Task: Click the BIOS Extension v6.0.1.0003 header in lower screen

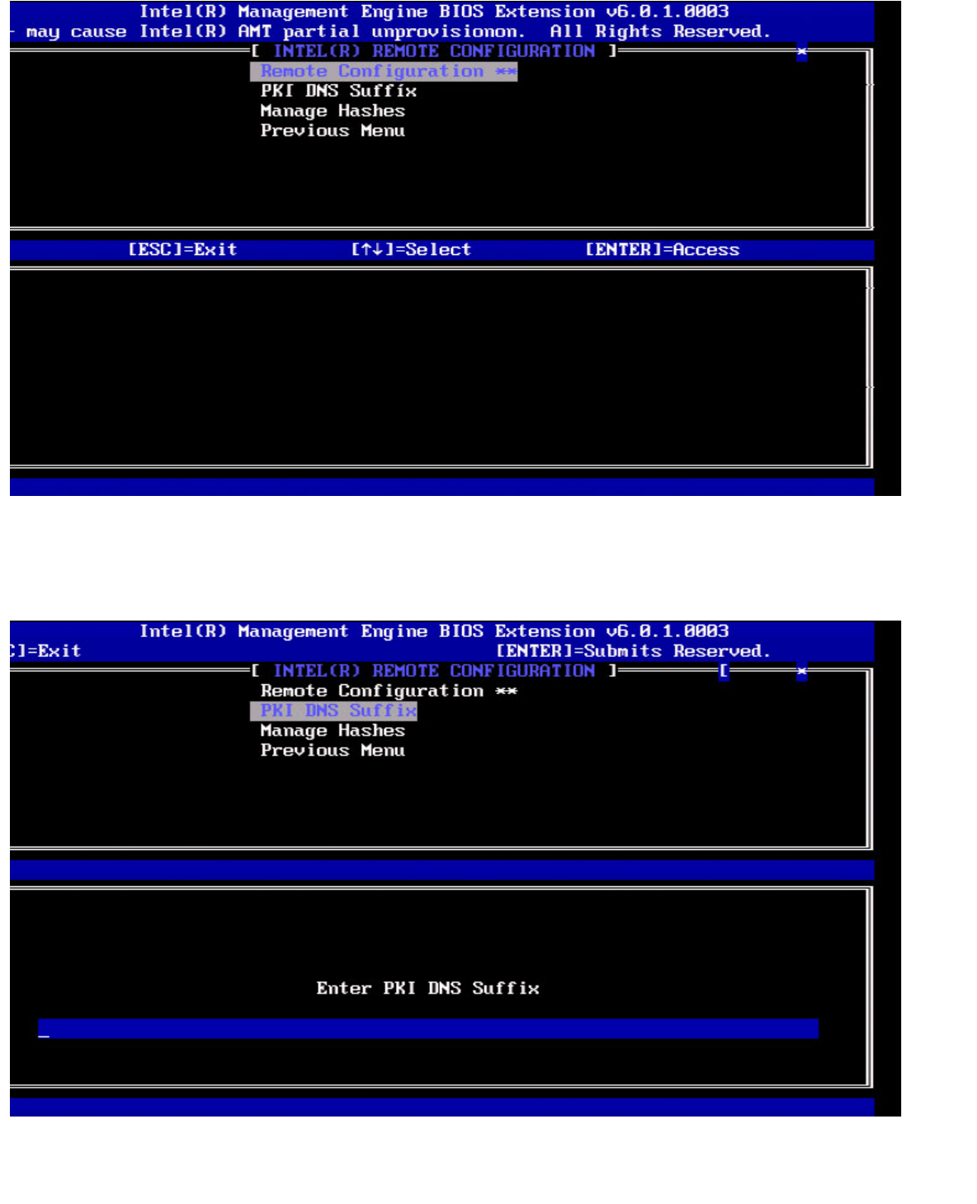Action: (434, 631)
